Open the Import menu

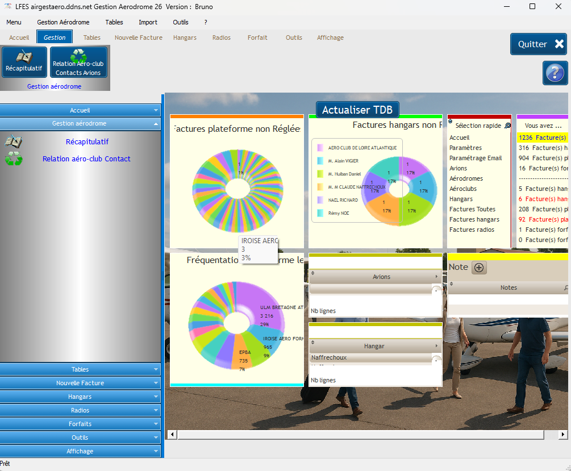[148, 22]
